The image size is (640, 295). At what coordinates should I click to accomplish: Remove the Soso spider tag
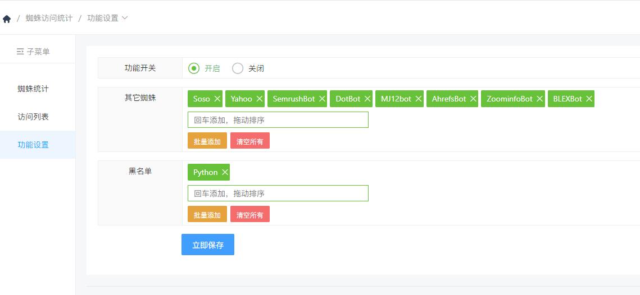point(217,99)
